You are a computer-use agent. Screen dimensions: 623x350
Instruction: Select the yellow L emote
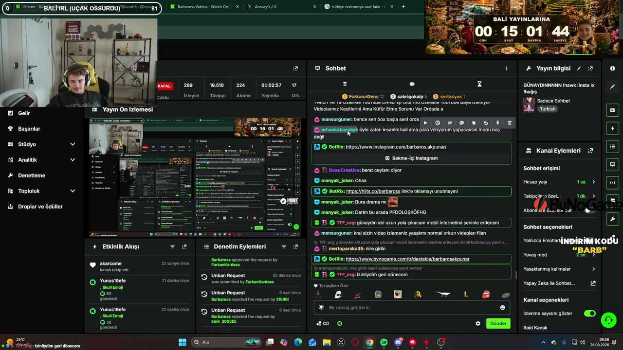pos(466,295)
